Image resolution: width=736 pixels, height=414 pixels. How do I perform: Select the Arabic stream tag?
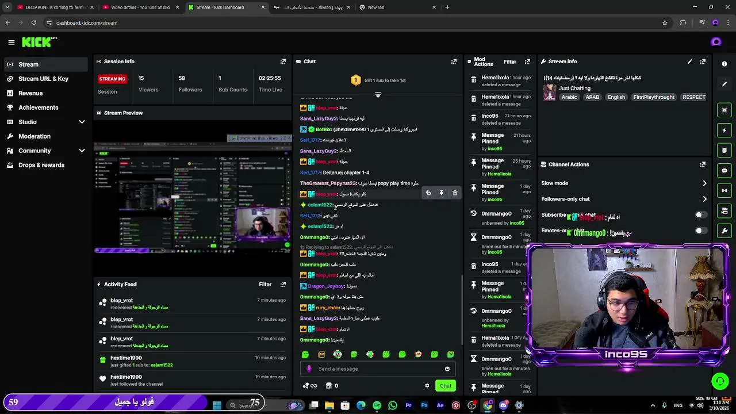569,97
